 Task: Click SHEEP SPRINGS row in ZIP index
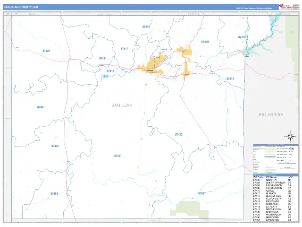[x=272, y=183]
